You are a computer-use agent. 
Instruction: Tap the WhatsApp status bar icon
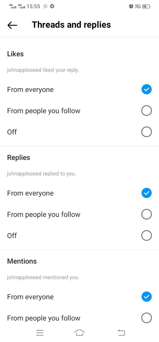click(46, 6)
